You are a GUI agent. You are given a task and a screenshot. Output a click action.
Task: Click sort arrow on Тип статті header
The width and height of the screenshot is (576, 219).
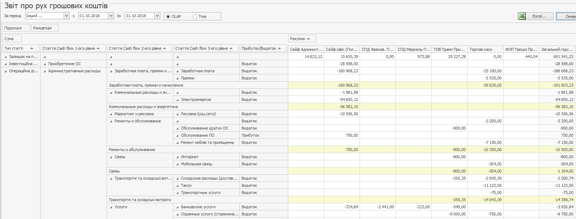click(32, 48)
